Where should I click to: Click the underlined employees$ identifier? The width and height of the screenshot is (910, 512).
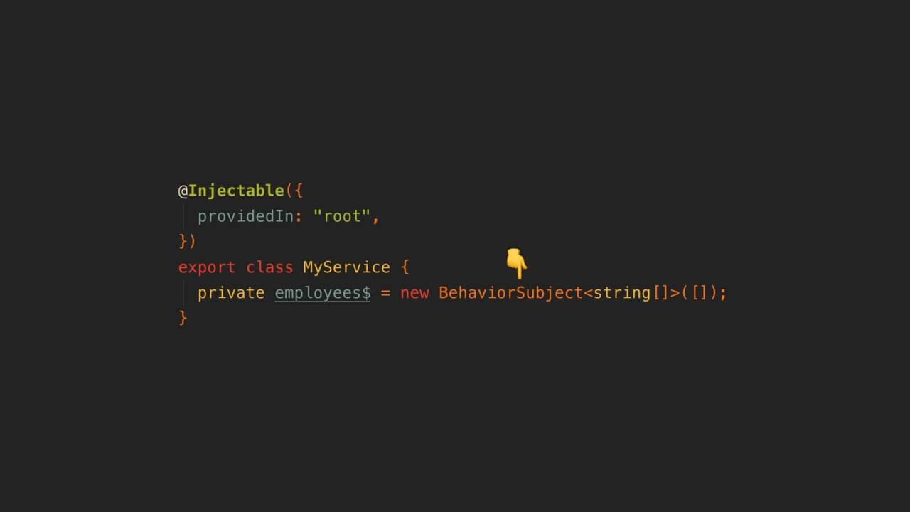tap(323, 293)
